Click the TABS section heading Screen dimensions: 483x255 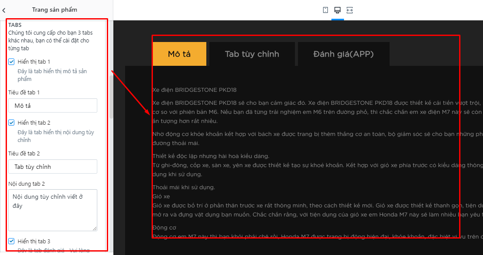tap(15, 25)
